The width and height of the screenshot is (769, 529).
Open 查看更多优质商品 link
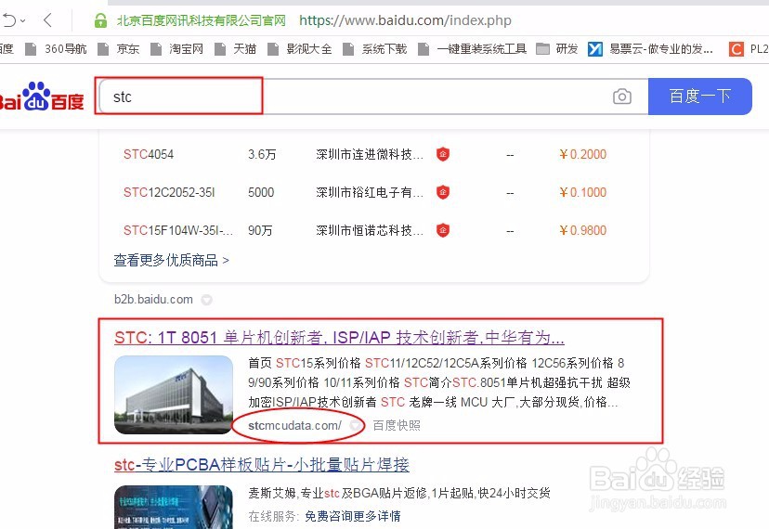click(171, 261)
